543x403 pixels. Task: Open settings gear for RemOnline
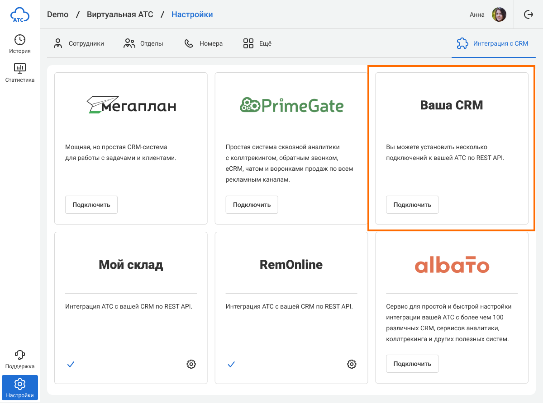click(352, 364)
